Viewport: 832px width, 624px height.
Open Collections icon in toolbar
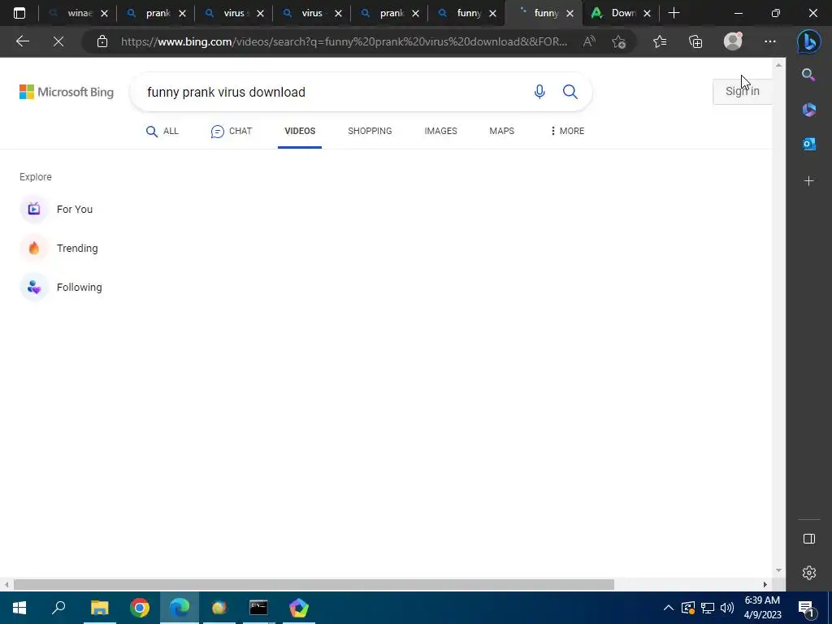click(x=695, y=41)
